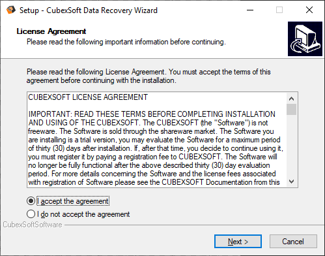Image resolution: width=325 pixels, height=256 pixels.
Task: Click the must accept the terms instruction paragraph
Action: click(x=148, y=76)
